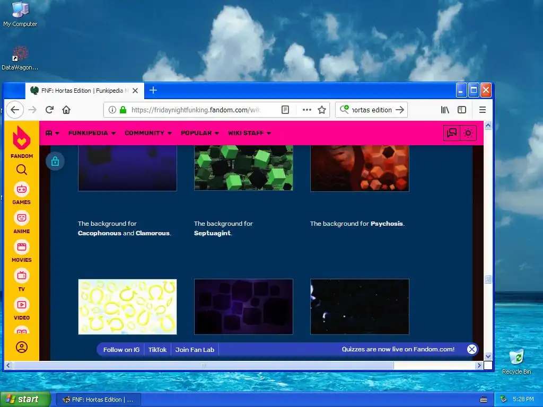The image size is (543, 407).
Task: Click the URL address field
Action: 196,110
